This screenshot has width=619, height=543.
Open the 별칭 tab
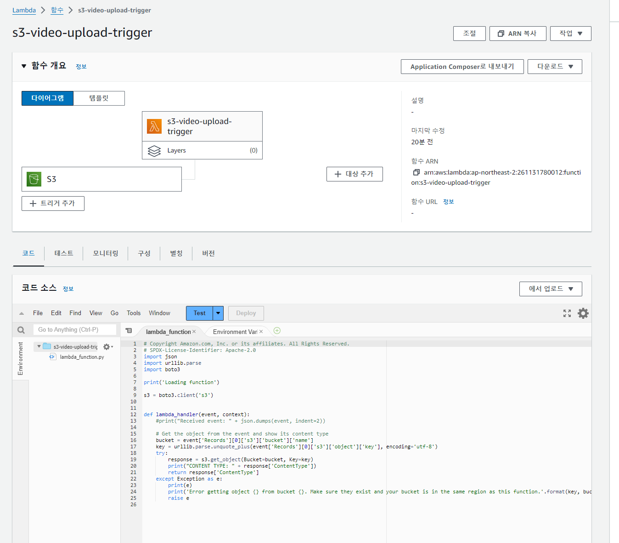point(176,254)
